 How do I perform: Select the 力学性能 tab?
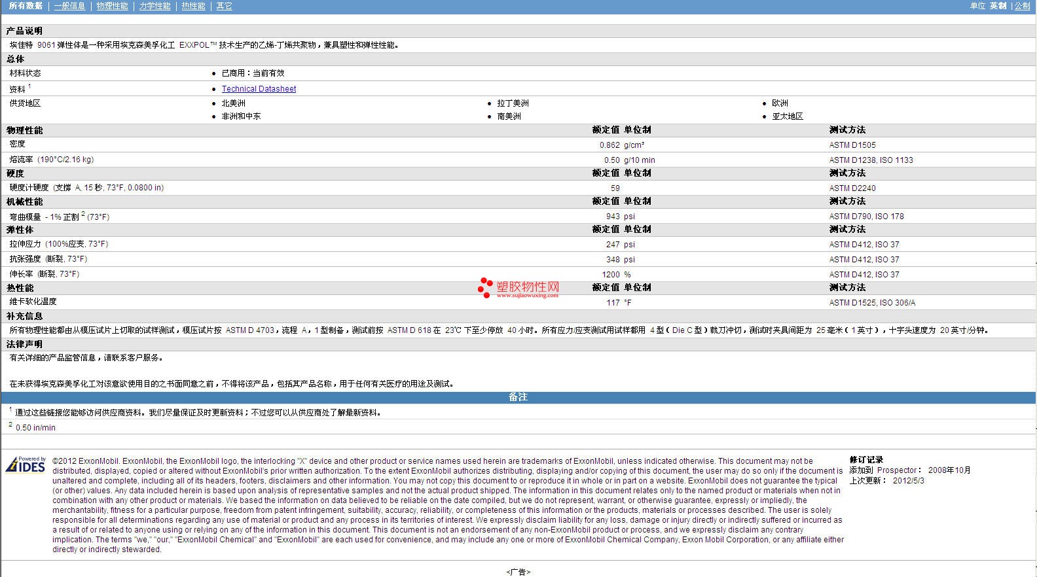coord(155,6)
